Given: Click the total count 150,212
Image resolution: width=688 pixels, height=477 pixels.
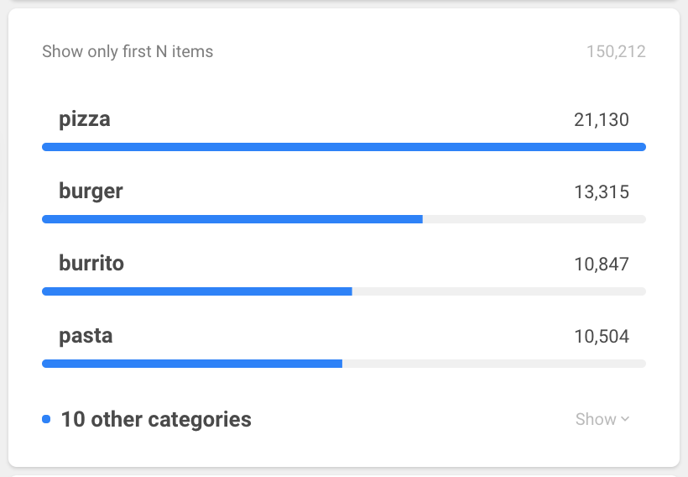Looking at the screenshot, I should point(616,52).
